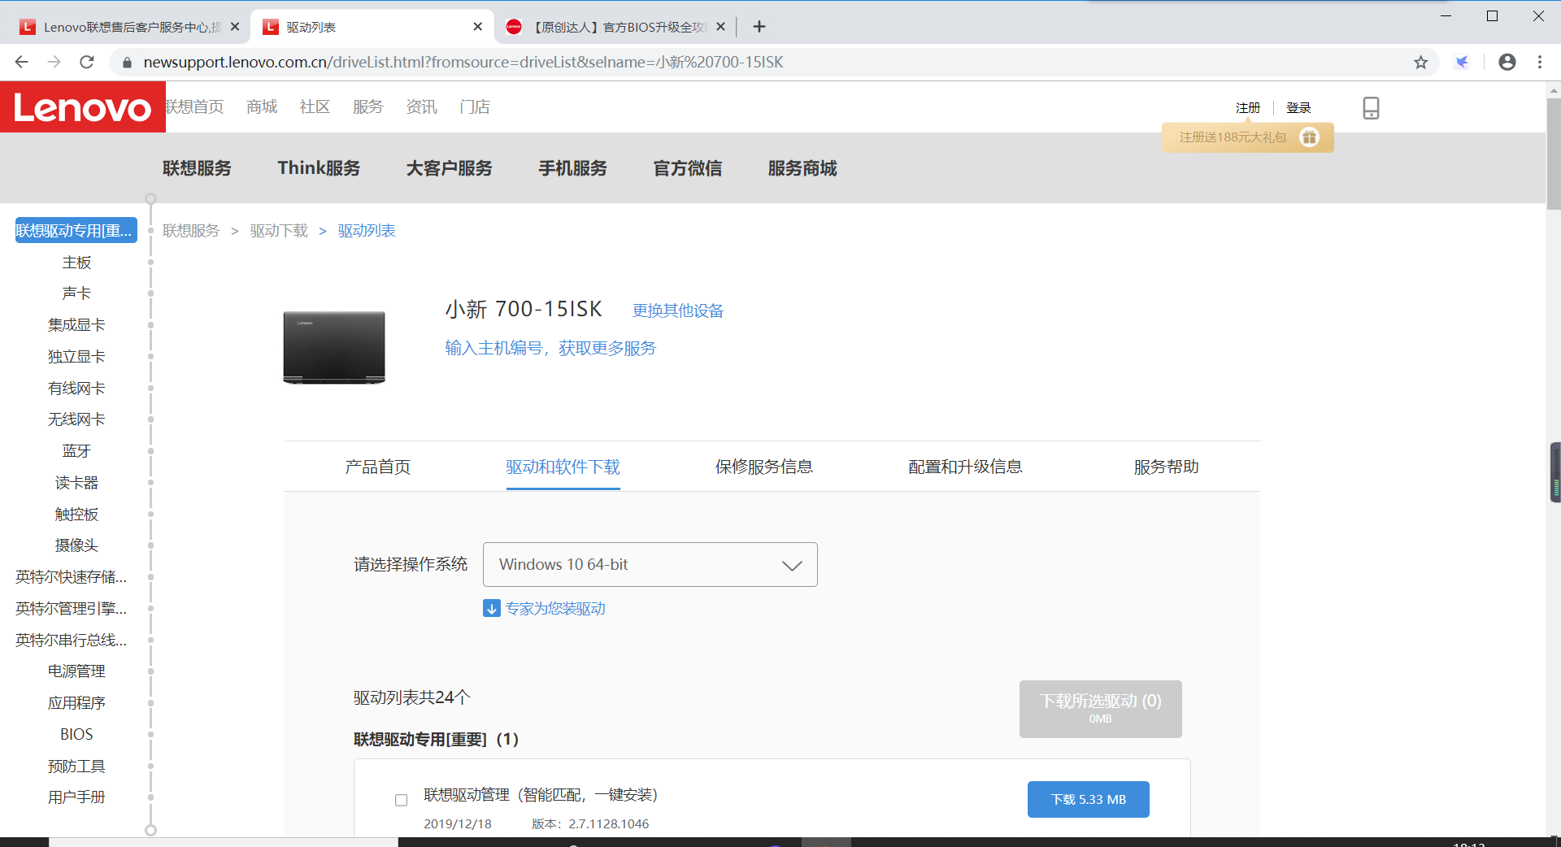Jump to 用户手册 in sidebar
Screen dimensions: 1561x847
(76, 797)
